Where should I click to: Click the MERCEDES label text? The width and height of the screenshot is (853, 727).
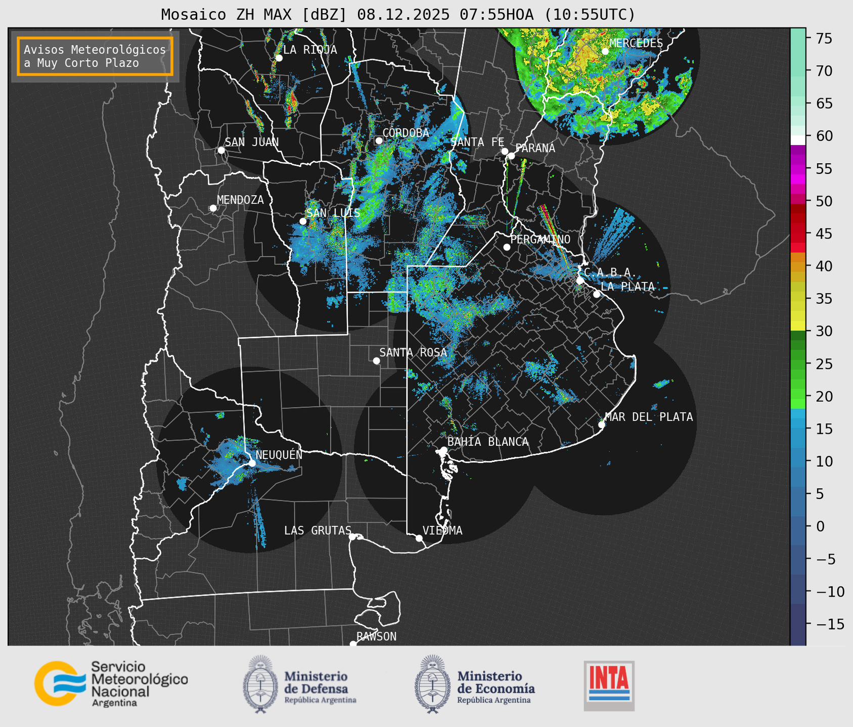636,43
